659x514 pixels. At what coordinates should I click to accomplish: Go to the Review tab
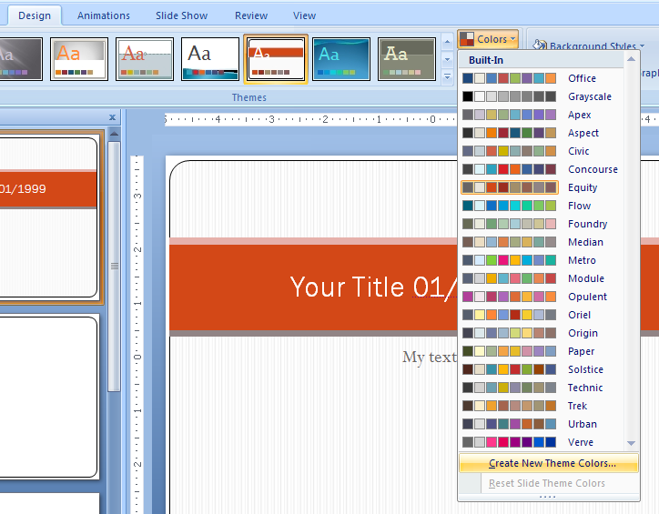(251, 15)
